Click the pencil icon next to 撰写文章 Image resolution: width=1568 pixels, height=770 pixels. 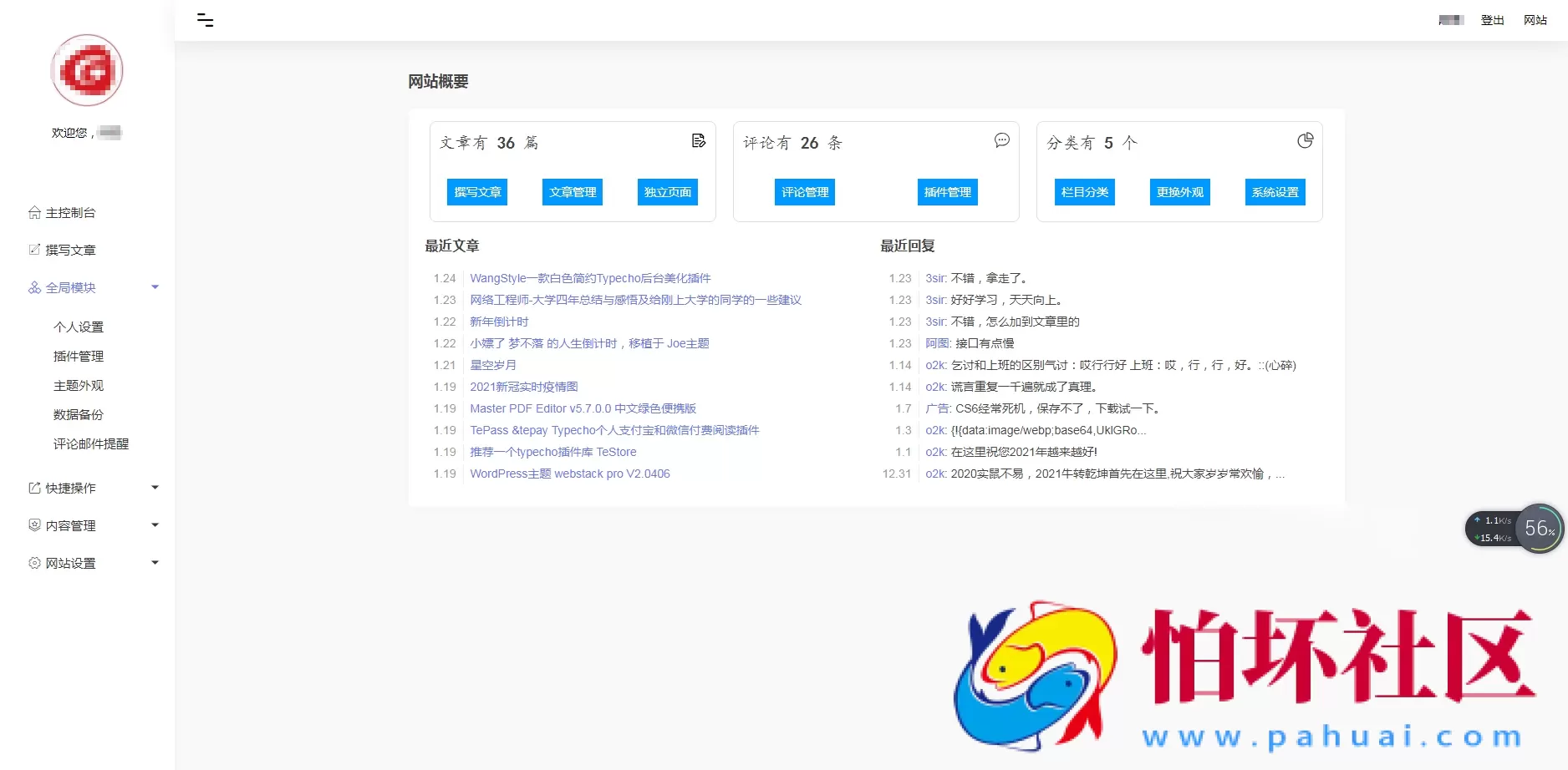point(34,249)
